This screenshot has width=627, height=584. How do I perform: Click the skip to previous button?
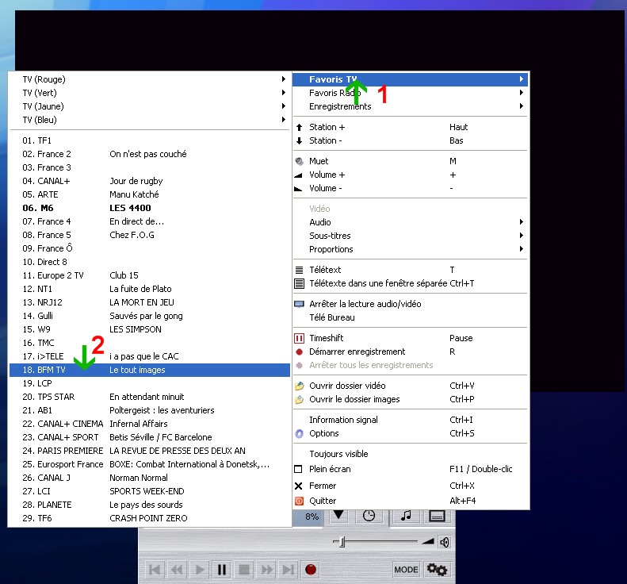(155, 570)
